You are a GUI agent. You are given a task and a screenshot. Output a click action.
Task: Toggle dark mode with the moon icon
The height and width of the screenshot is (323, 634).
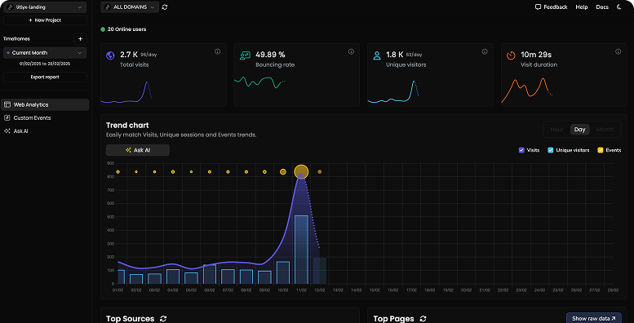[619, 7]
